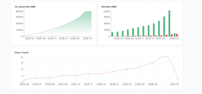Click 2026-02 x-axis label in Churn Trend
This screenshot has height=94, width=202.
pos(127,84)
